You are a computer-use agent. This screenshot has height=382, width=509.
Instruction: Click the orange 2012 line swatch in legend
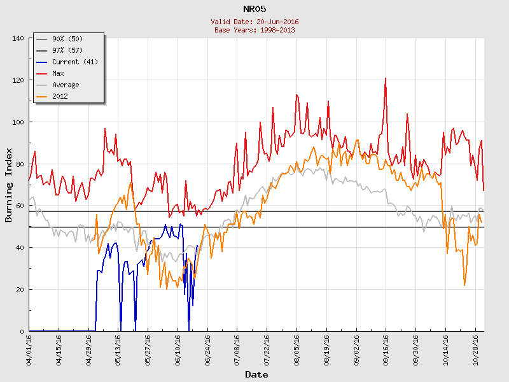click(x=43, y=96)
